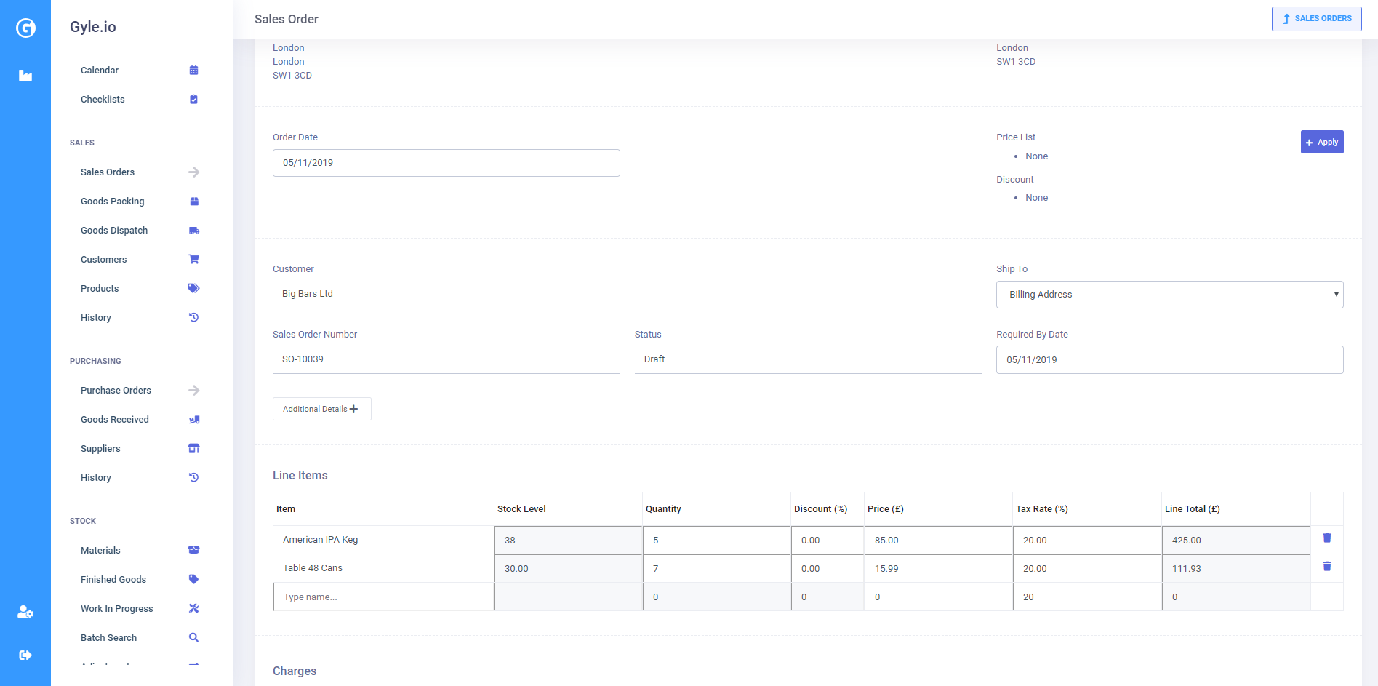Open Sales Orders in sidebar
The image size is (1378, 686).
click(x=108, y=172)
